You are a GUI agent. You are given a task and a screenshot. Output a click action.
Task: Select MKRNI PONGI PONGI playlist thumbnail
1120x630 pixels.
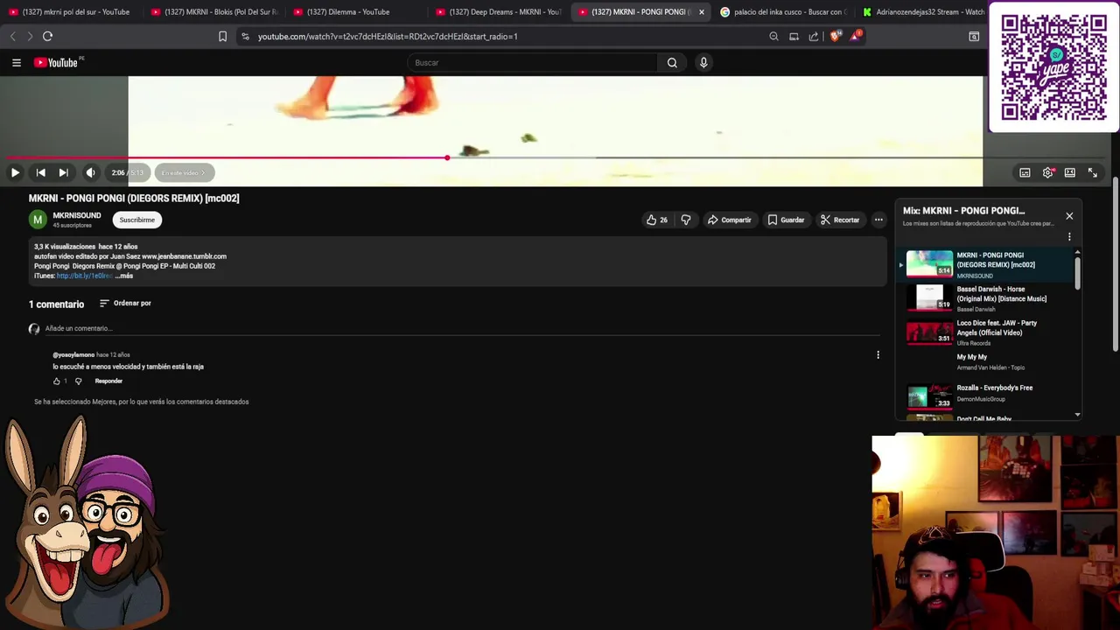tap(929, 263)
